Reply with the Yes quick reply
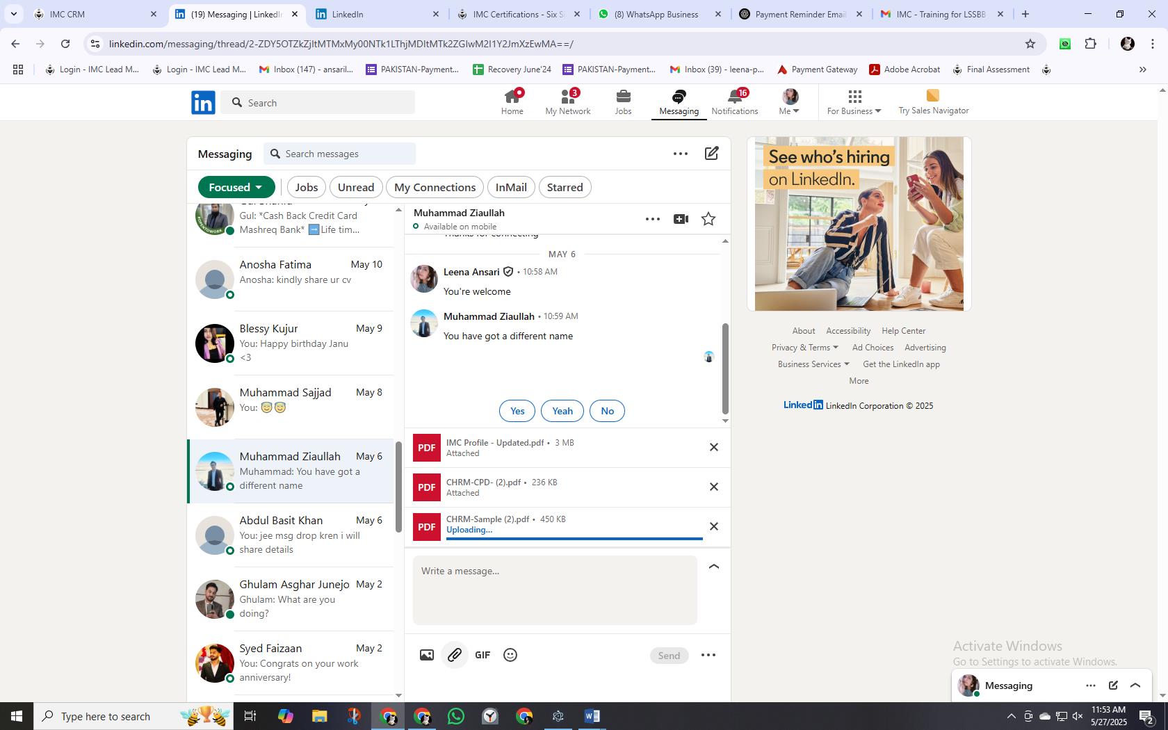Image resolution: width=1168 pixels, height=730 pixels. (x=517, y=411)
